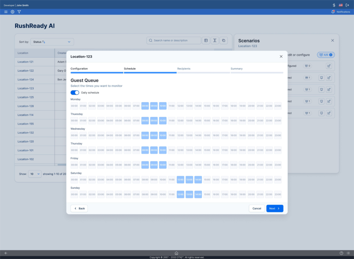Click the logout icon in header
This screenshot has width=354, height=259.
click(347, 5)
